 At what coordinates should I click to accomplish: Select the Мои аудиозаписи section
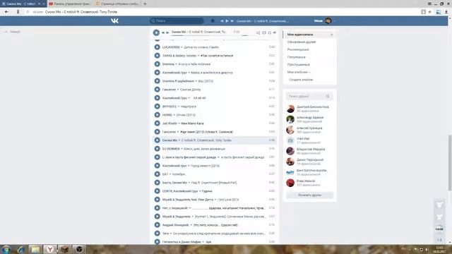(309, 35)
